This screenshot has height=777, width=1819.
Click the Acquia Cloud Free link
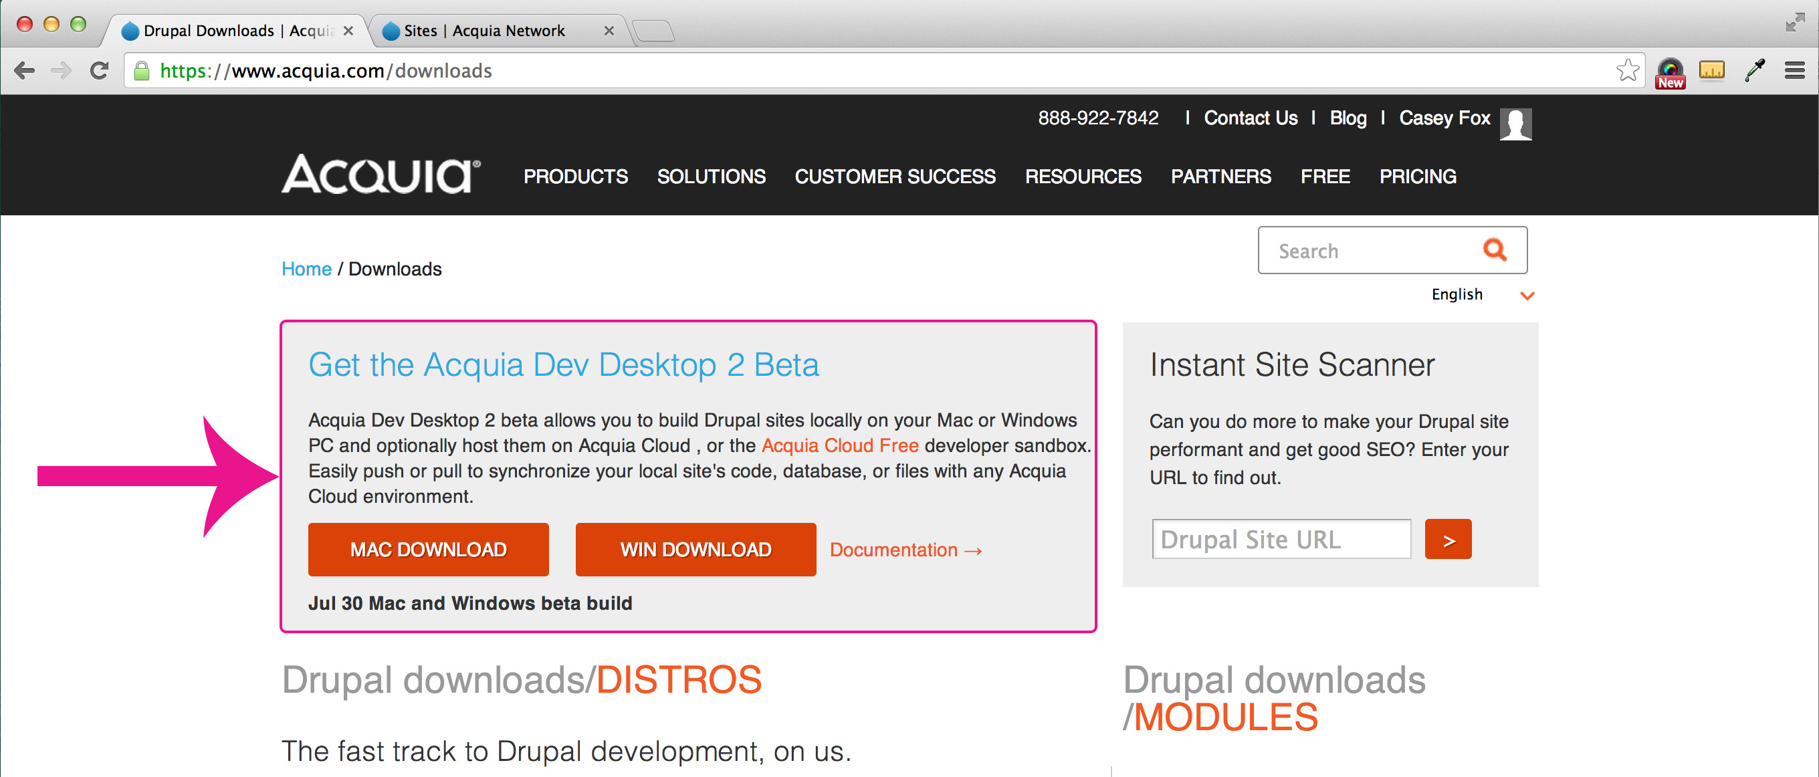pyautogui.click(x=839, y=446)
